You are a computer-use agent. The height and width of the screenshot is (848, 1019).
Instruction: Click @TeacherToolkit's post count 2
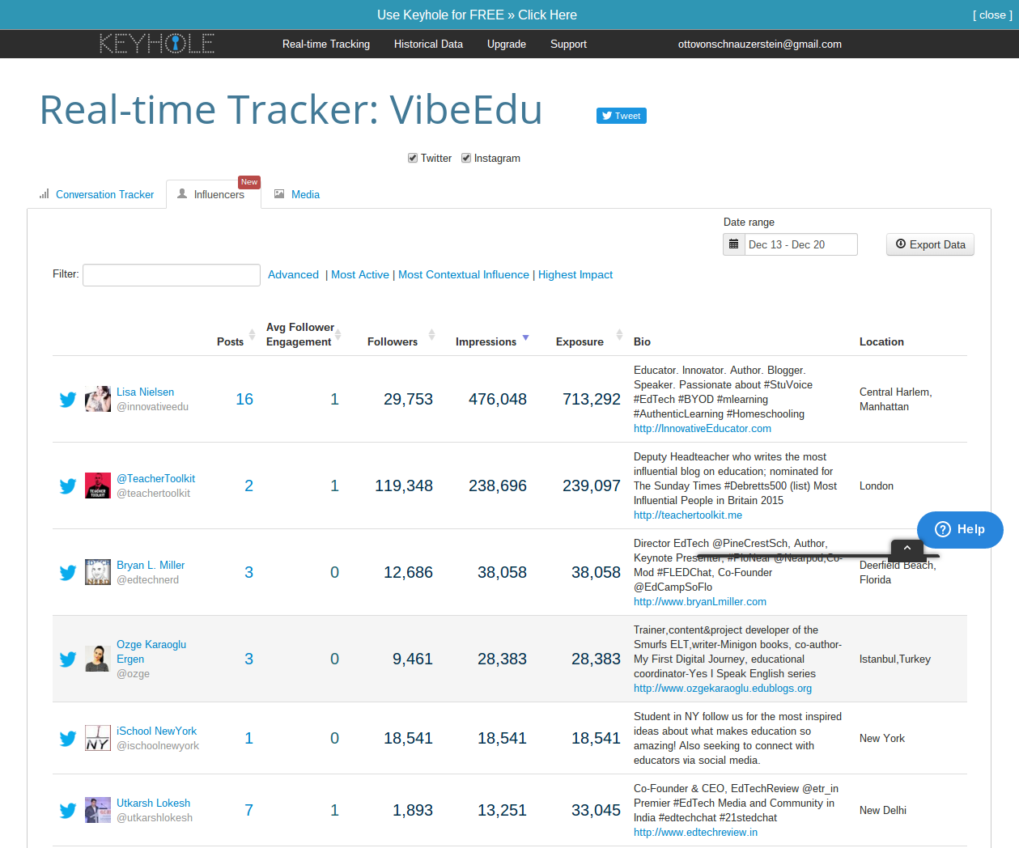coord(249,486)
